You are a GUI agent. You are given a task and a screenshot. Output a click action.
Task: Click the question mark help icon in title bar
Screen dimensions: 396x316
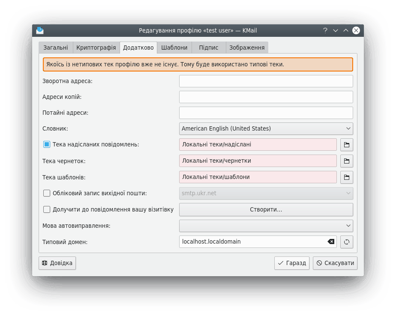pos(325,30)
